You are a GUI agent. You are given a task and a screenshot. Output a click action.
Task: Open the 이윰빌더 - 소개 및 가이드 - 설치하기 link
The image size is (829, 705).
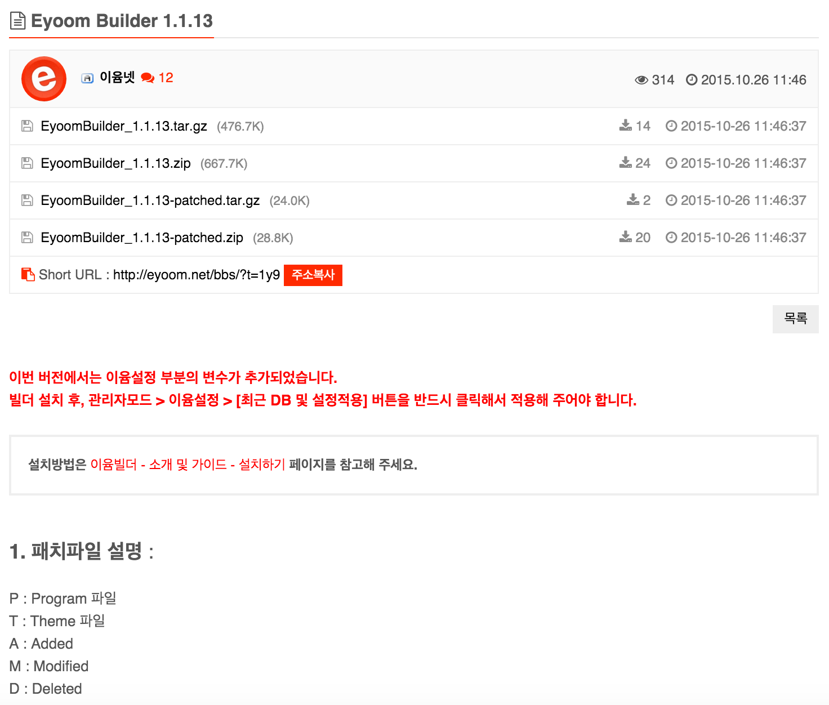(x=188, y=465)
